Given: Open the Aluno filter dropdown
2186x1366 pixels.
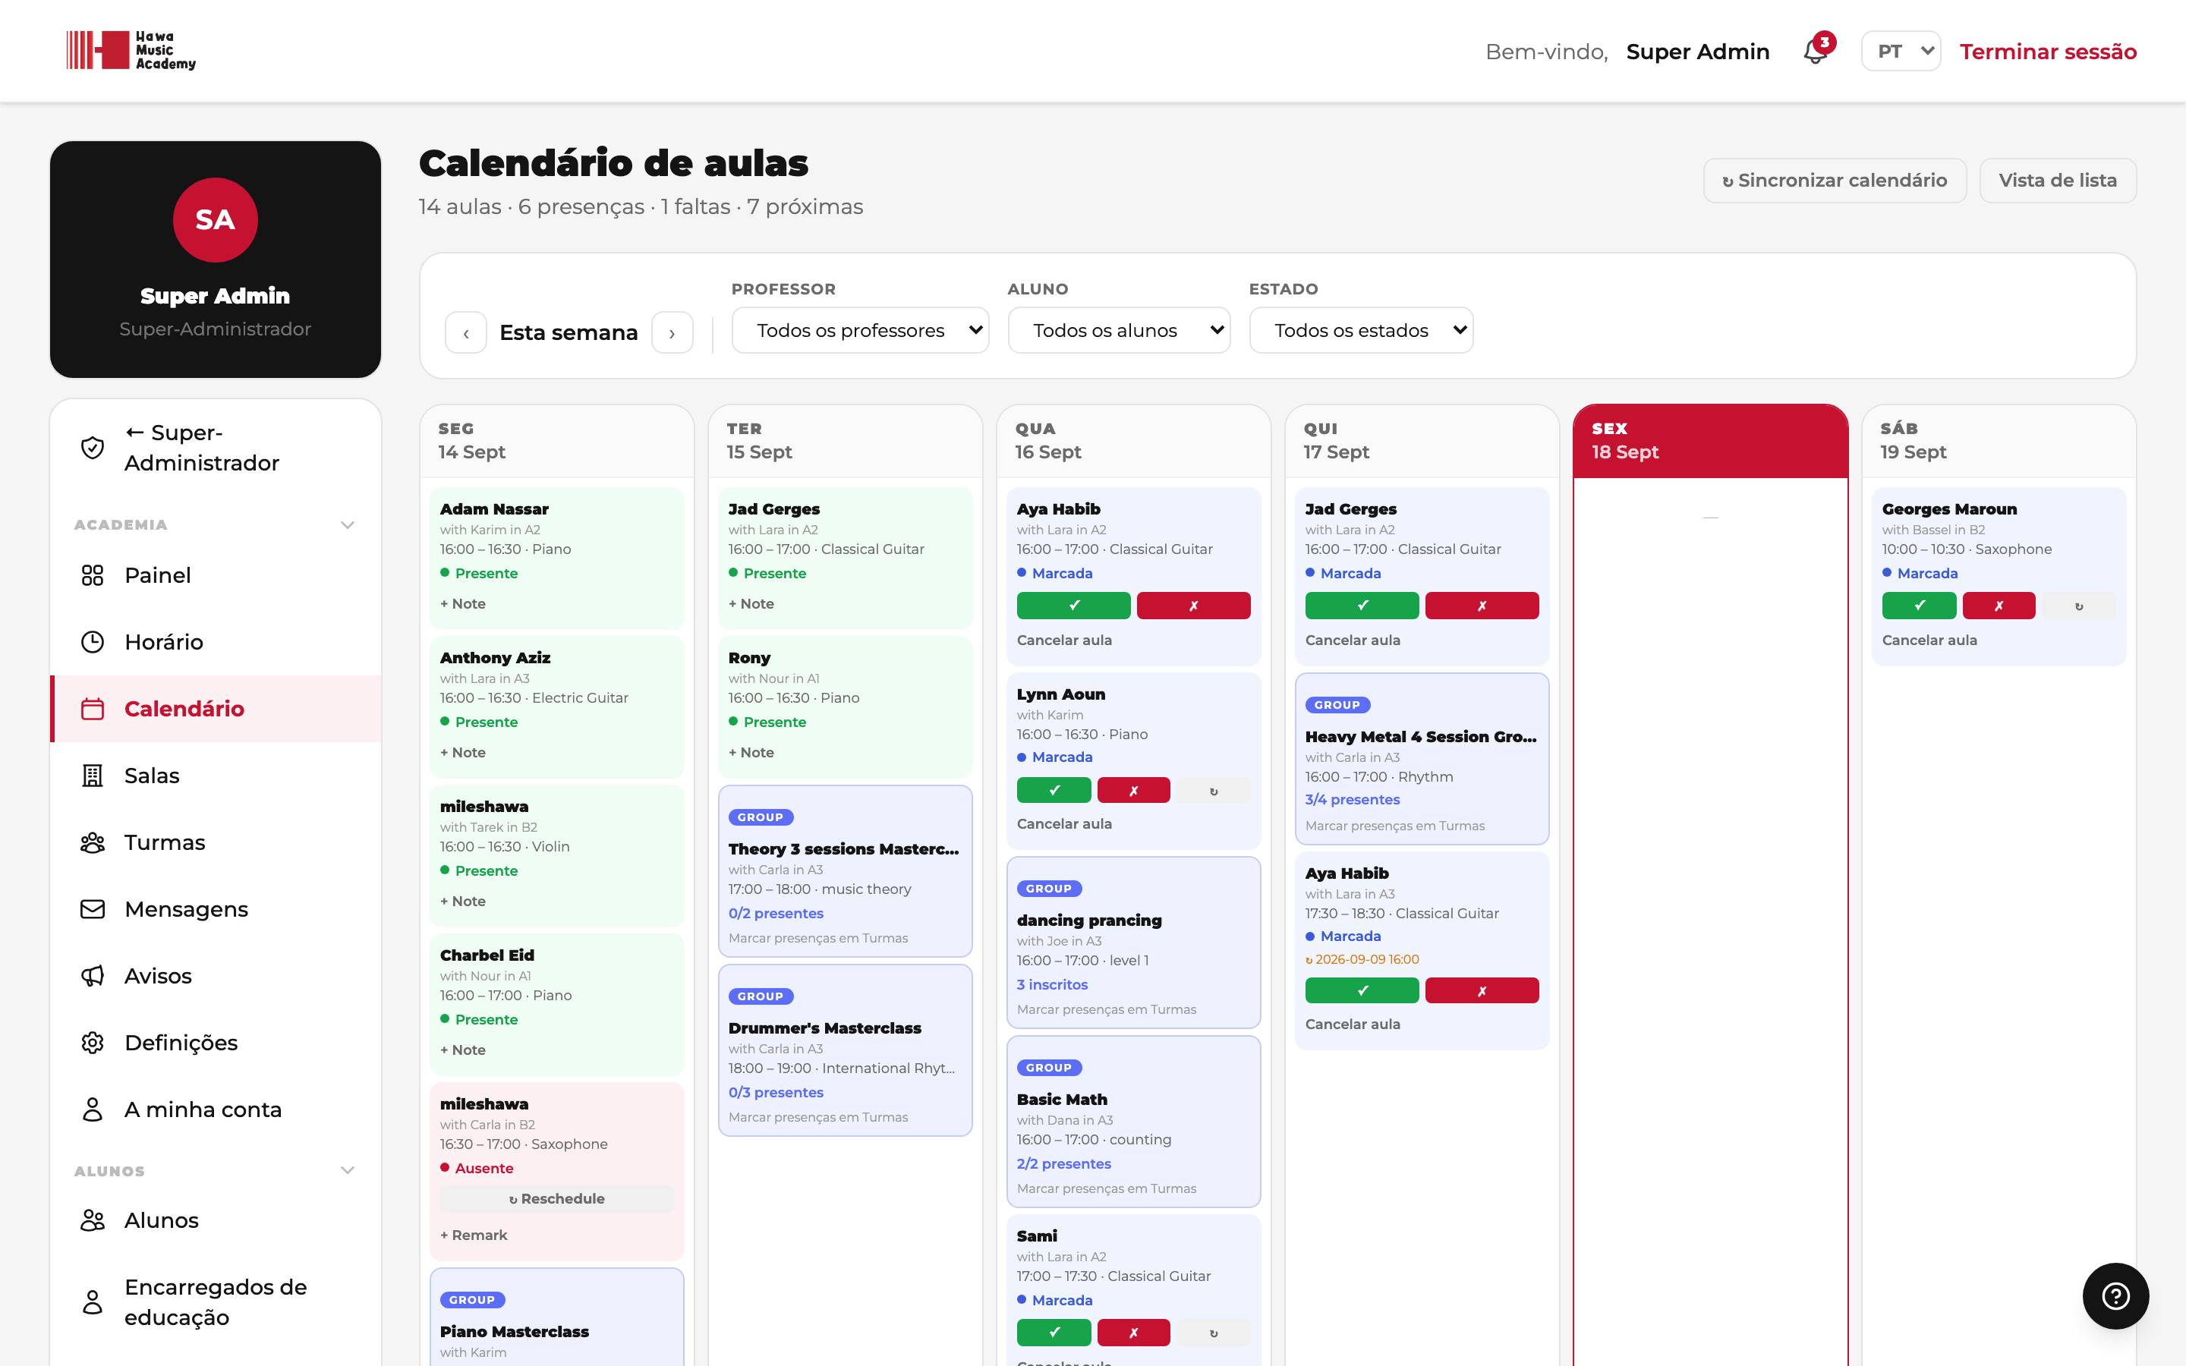Looking at the screenshot, I should click(1118, 331).
